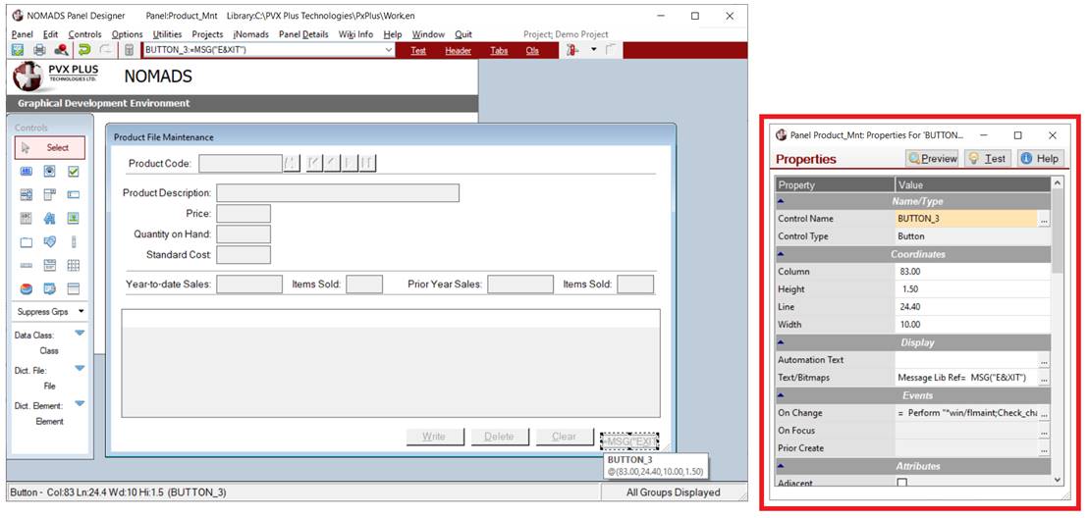Click the Swiss army knife tools icon
This screenshot has height=518, width=1088.
pyautogui.click(x=571, y=50)
